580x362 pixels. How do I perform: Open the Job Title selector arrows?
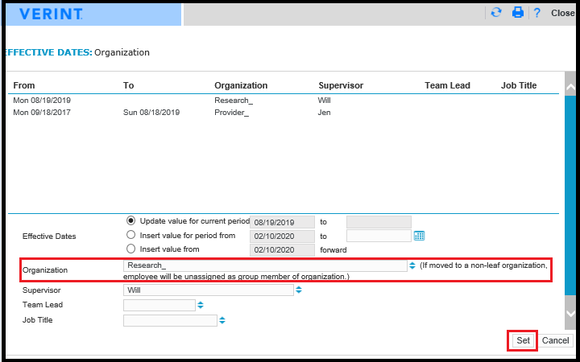pos(222,320)
